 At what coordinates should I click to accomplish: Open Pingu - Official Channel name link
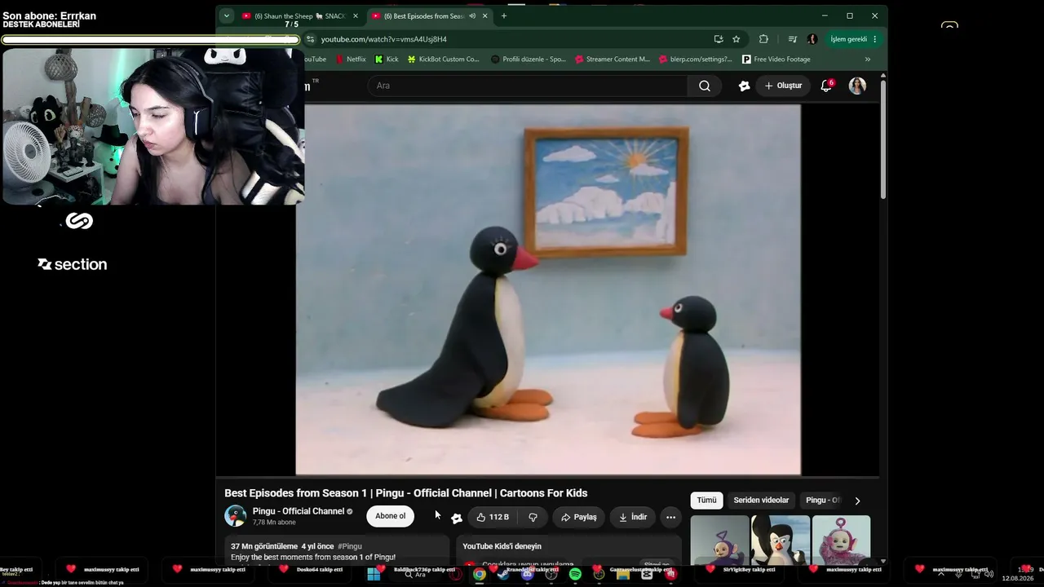(x=299, y=511)
